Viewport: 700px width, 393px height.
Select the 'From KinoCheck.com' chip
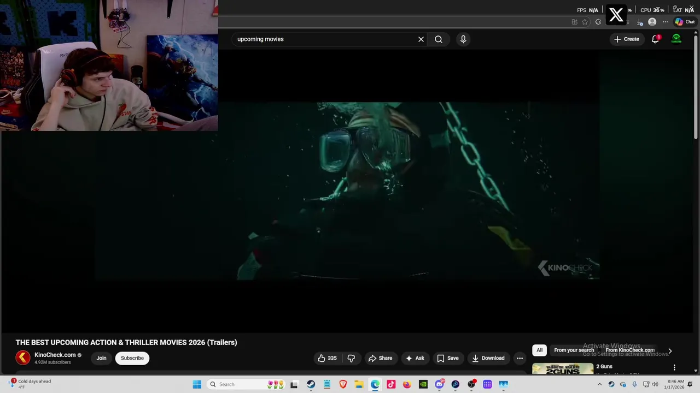(x=629, y=350)
